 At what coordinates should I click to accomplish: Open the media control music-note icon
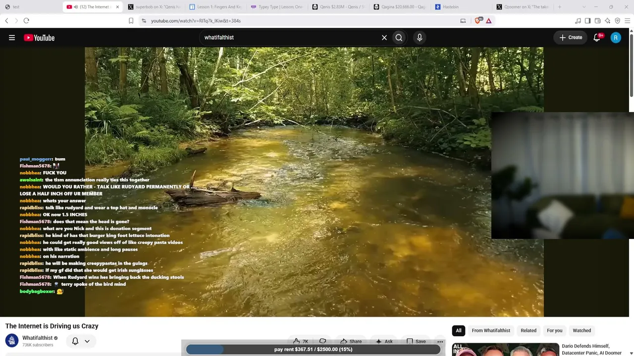[578, 21]
